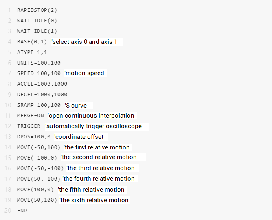Click the DECEL=1000,1000 line
Screen dimensions: 272x220
tap(42, 95)
